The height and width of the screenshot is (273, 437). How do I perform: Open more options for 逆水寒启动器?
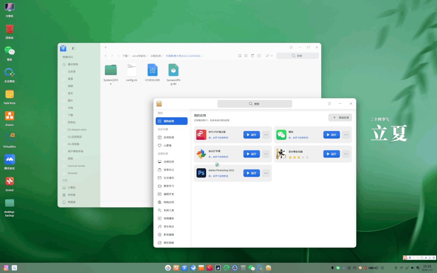click(346, 154)
